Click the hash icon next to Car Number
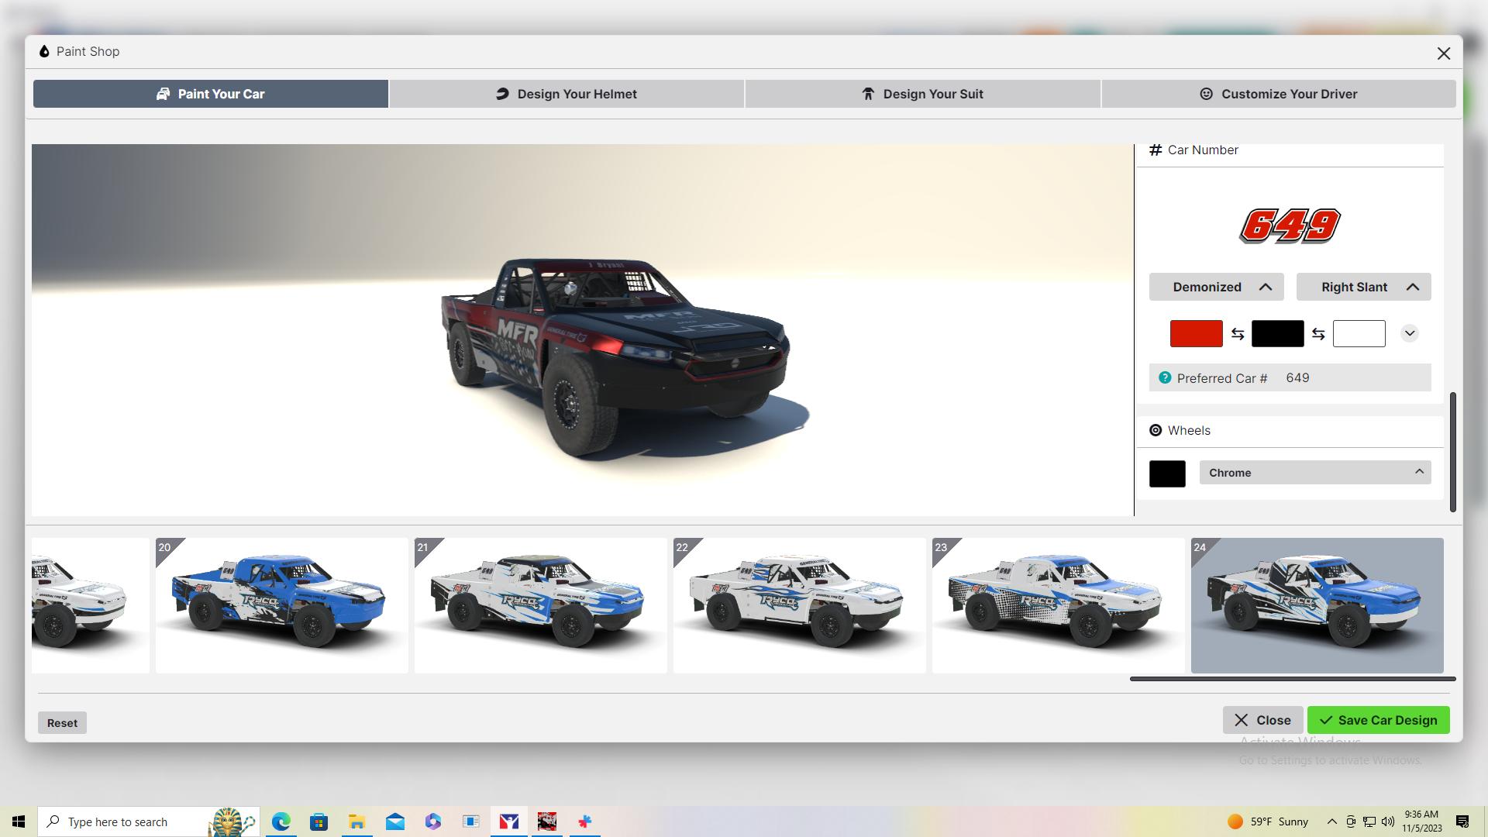Screen dimensions: 1488x837 (x=1155, y=150)
